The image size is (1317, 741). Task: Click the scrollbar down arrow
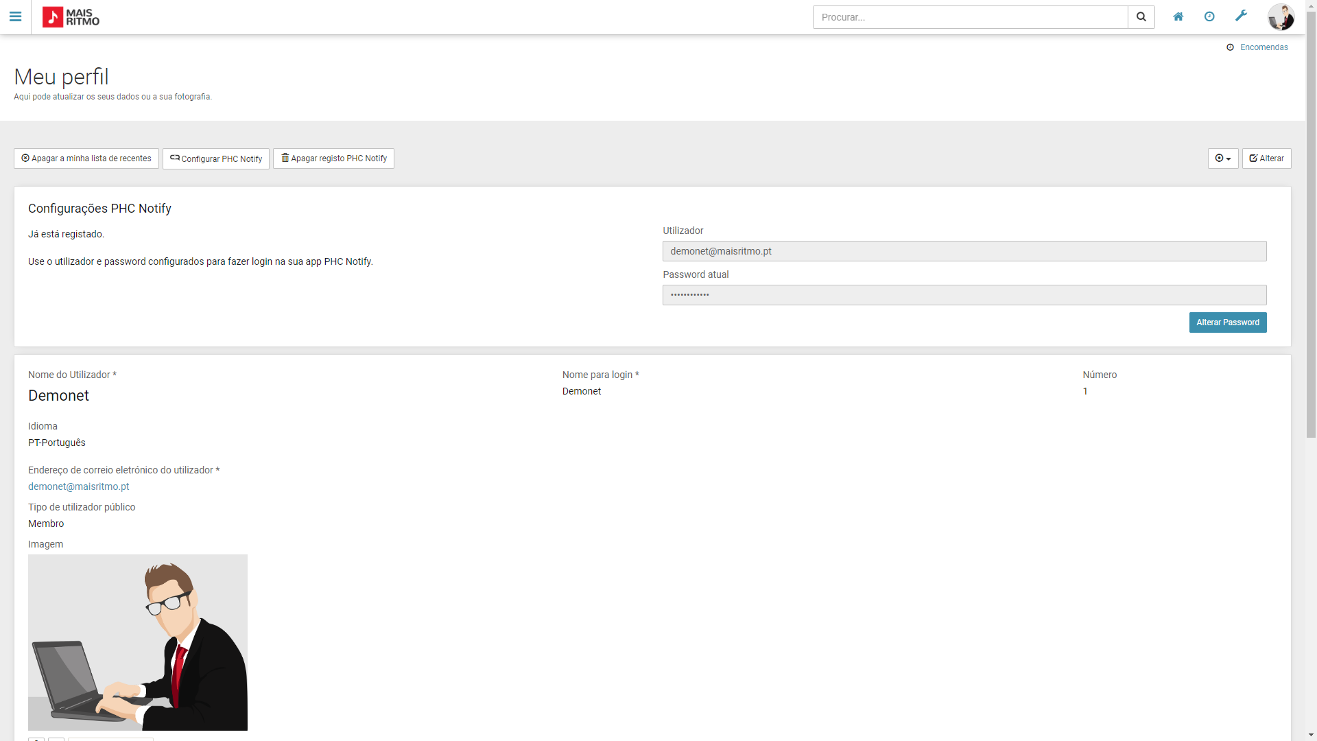pos(1311,735)
